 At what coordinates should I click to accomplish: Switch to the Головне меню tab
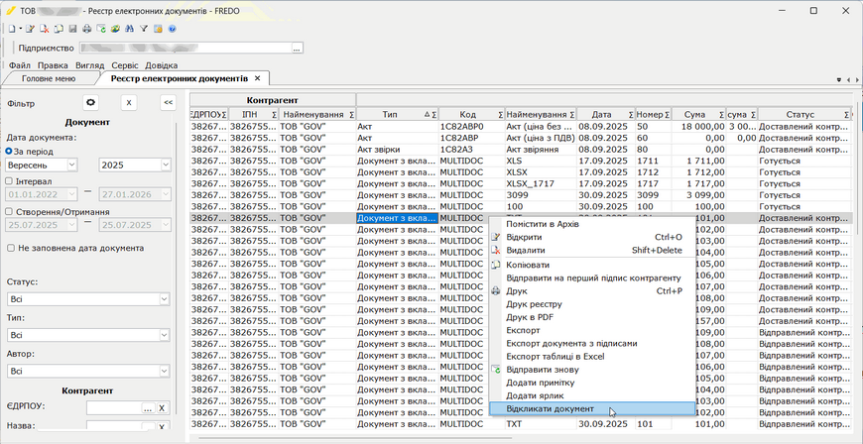pos(49,78)
